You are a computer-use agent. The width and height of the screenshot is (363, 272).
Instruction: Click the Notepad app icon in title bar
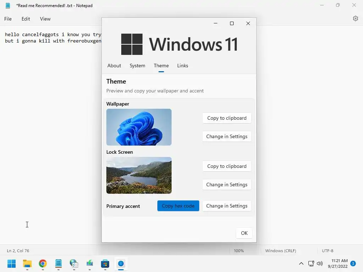point(8,6)
